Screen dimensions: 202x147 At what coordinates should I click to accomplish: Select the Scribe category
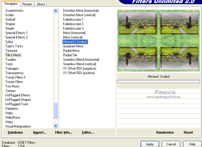[x=9, y=15]
